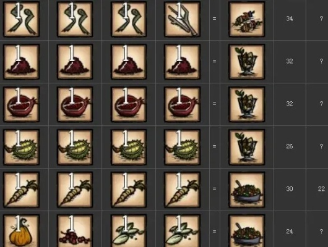Click the question mark in durian row
Image resolution: width=328 pixels, height=247 pixels.
(x=321, y=146)
